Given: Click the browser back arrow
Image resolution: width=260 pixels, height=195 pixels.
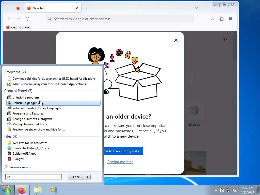Looking at the screenshot, I should click(x=9, y=19).
